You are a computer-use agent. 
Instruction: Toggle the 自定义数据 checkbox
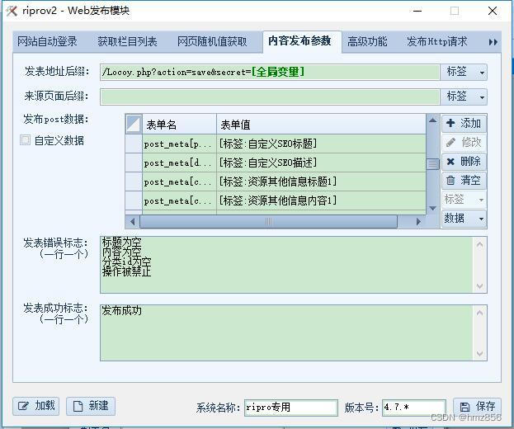click(25, 140)
